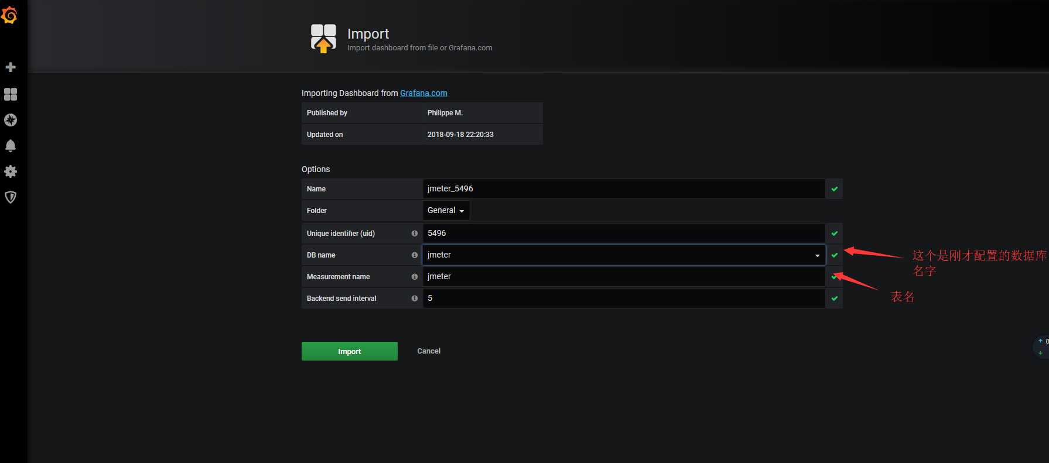Click the Options section heading

click(316, 169)
